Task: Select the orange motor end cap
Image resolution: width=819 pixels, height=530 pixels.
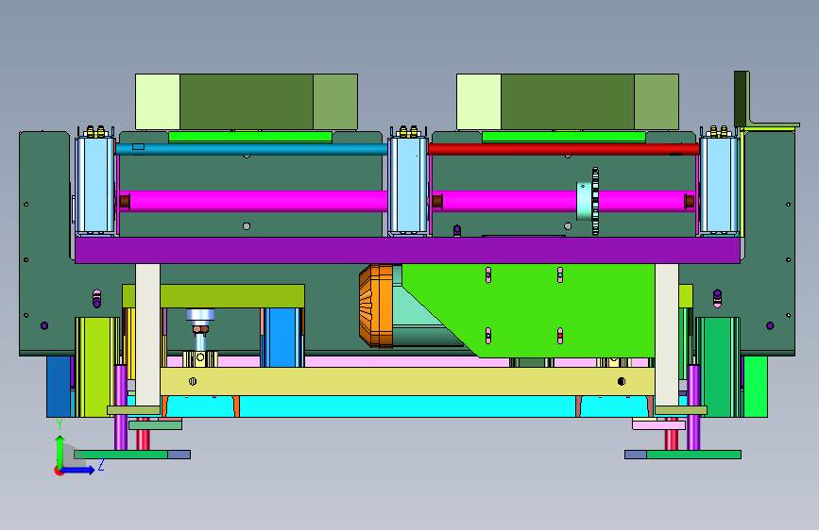Action: 376,306
